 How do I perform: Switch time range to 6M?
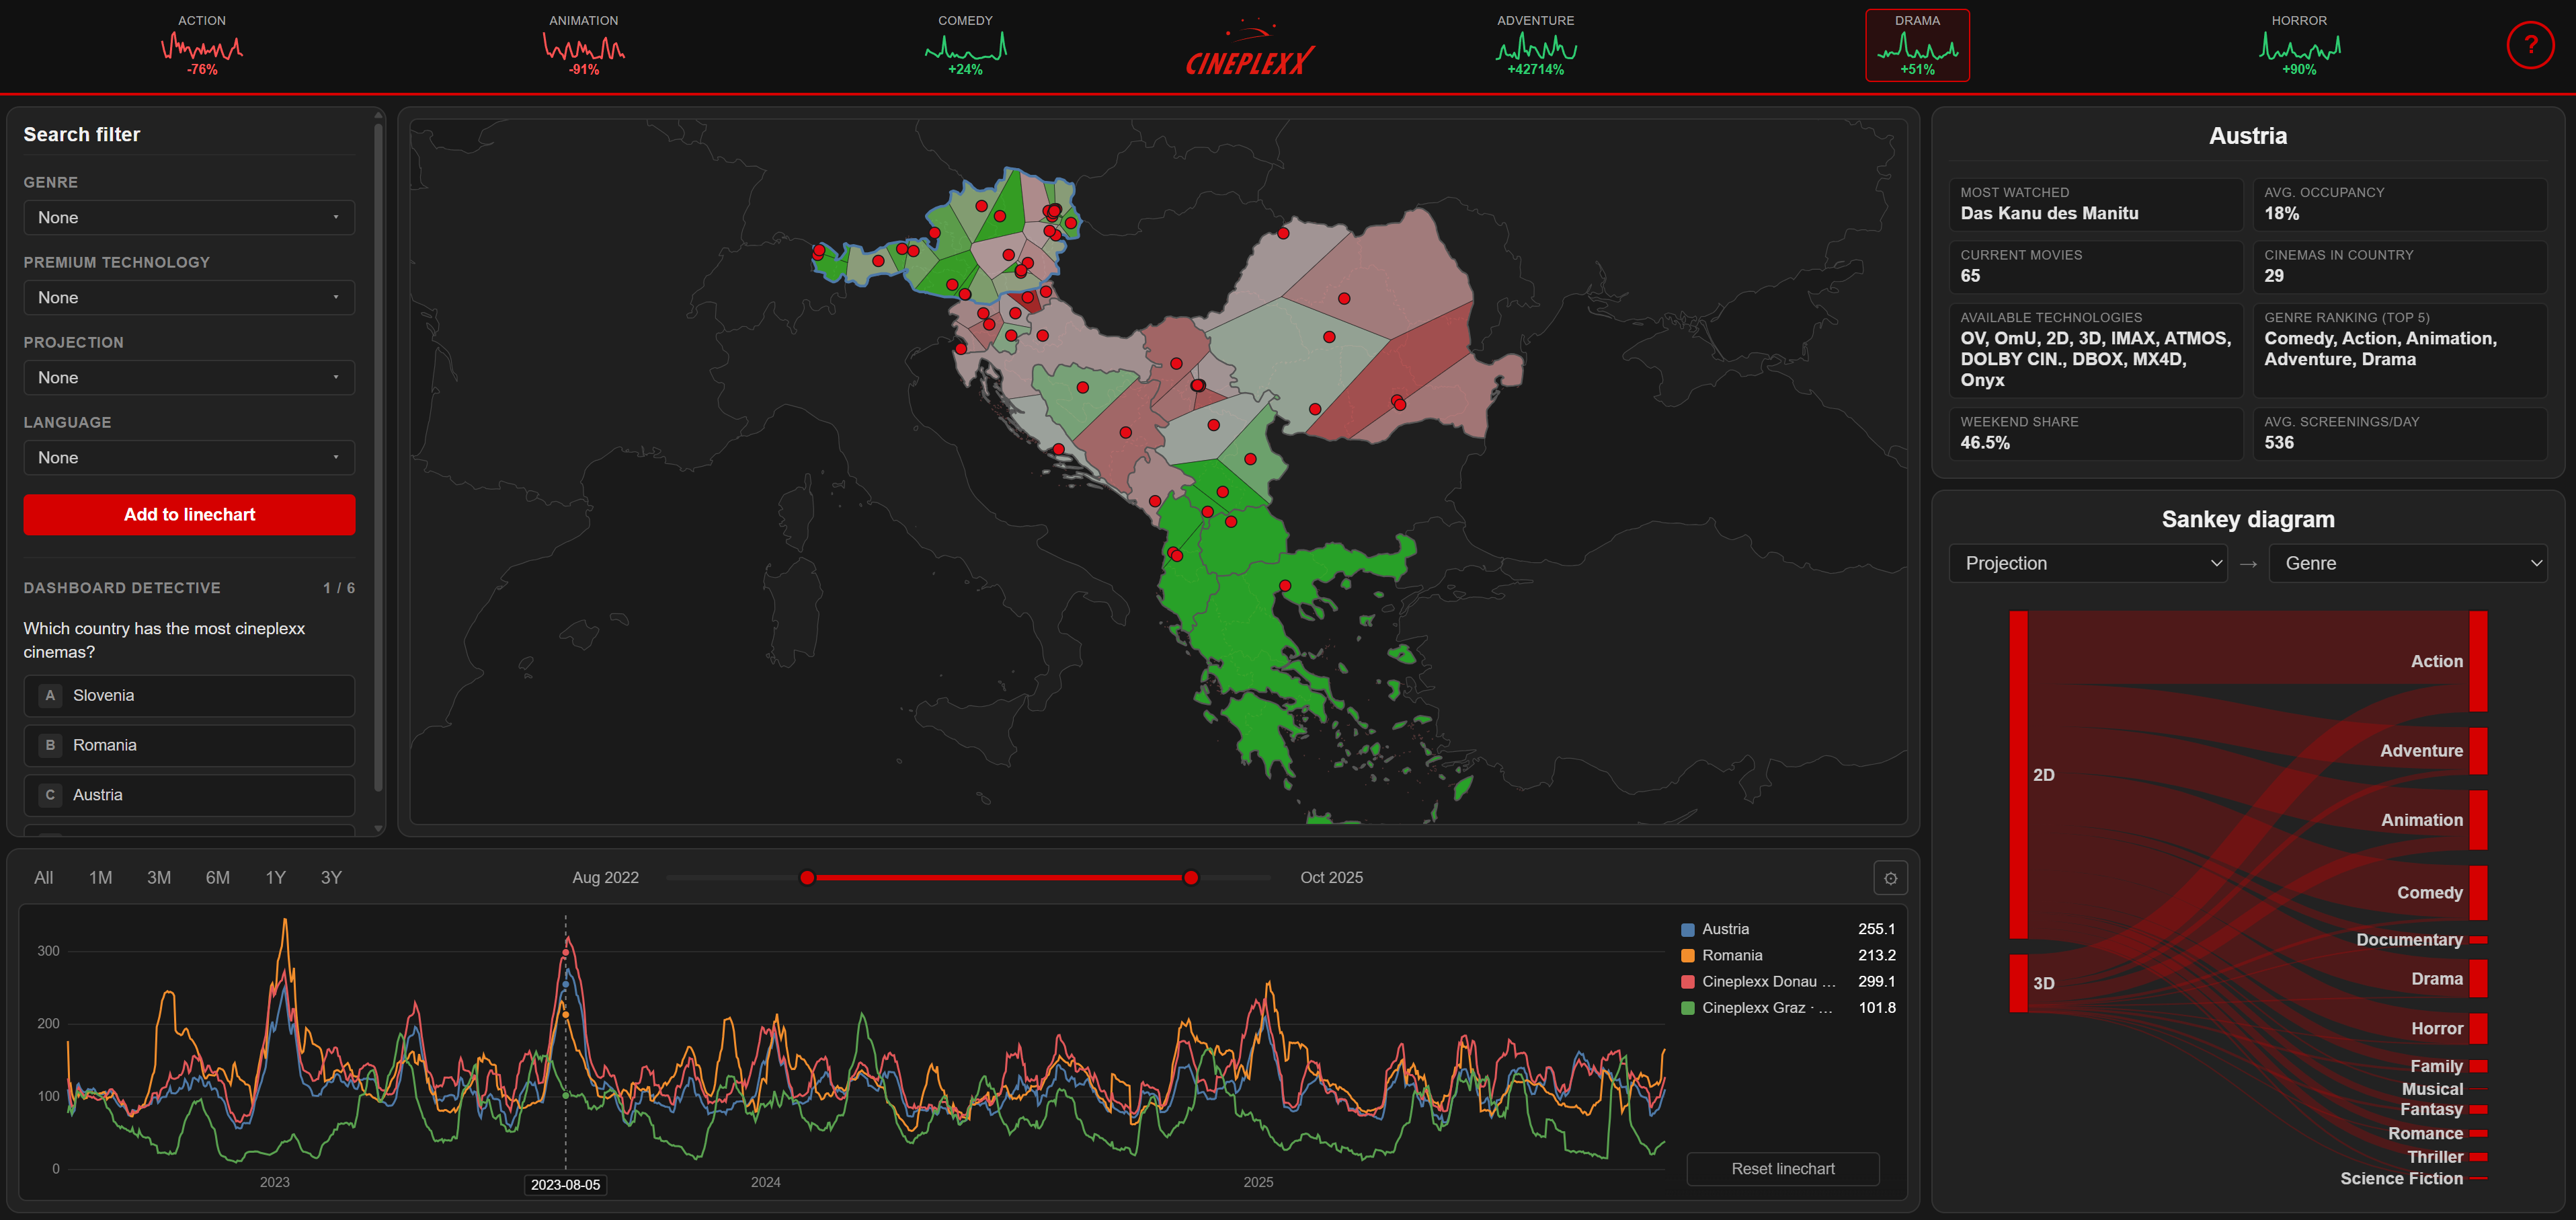(218, 878)
